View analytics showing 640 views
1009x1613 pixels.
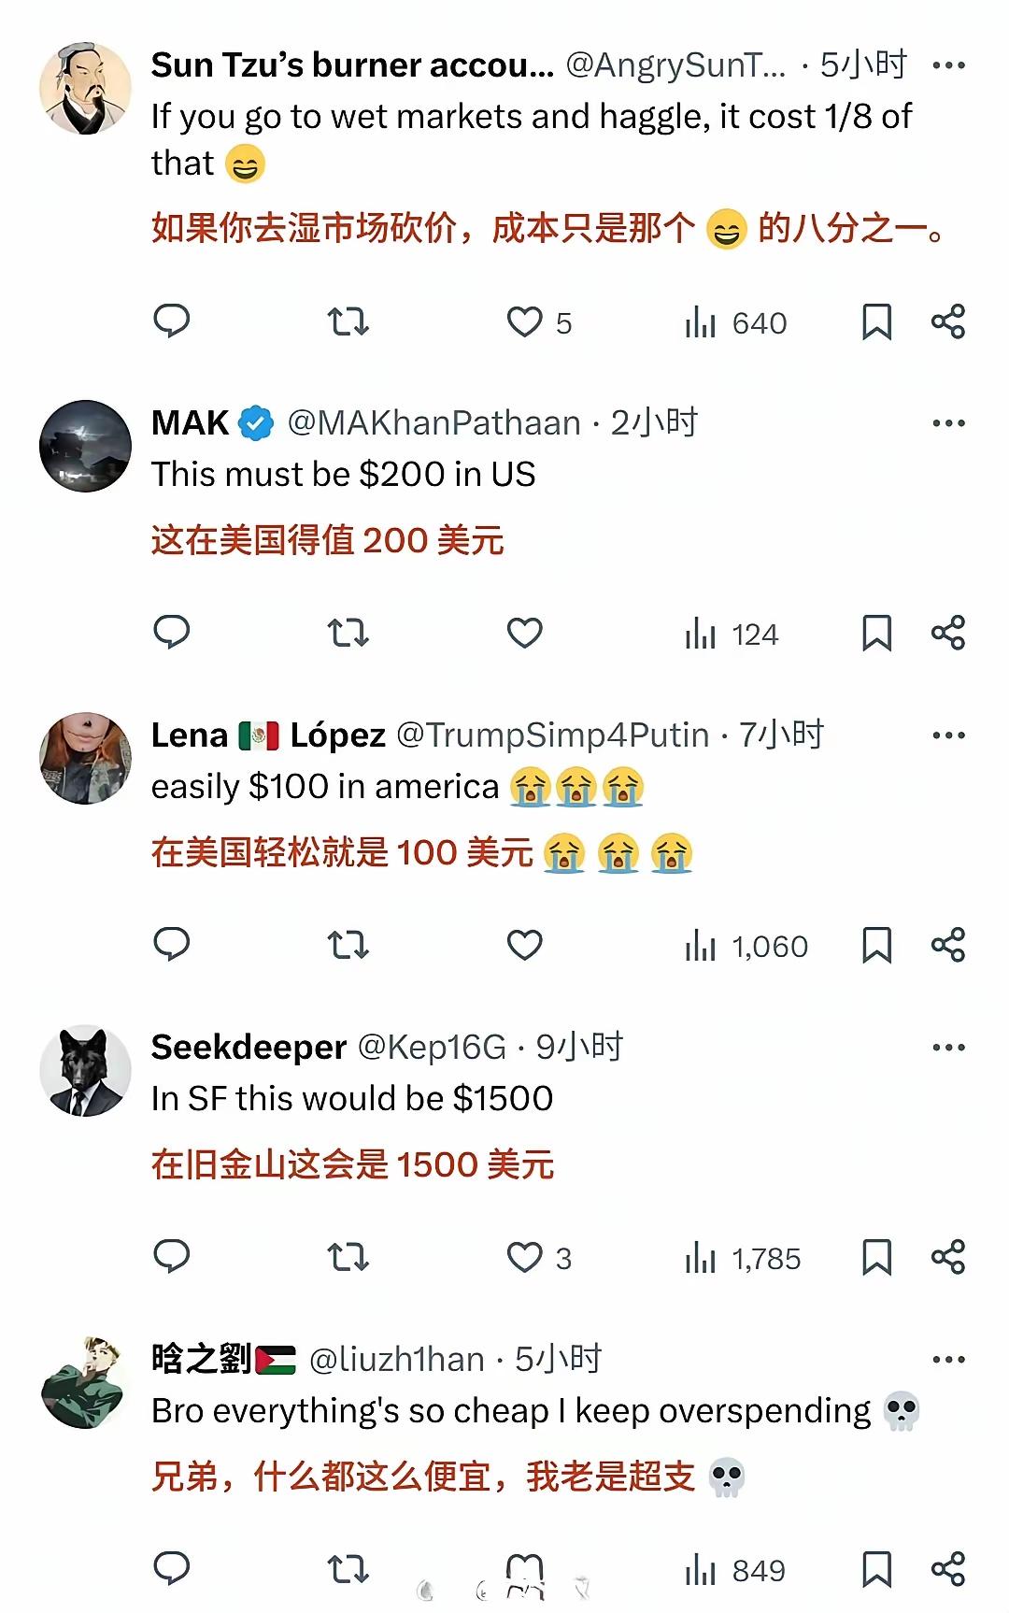tap(736, 323)
